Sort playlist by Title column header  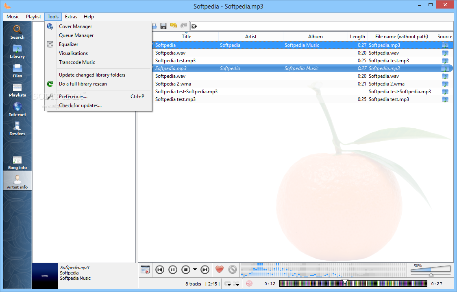186,37
